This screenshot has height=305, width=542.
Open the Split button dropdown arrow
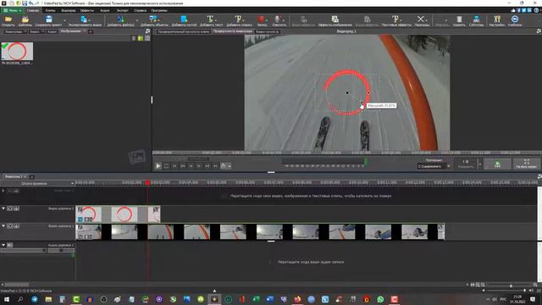(480, 164)
